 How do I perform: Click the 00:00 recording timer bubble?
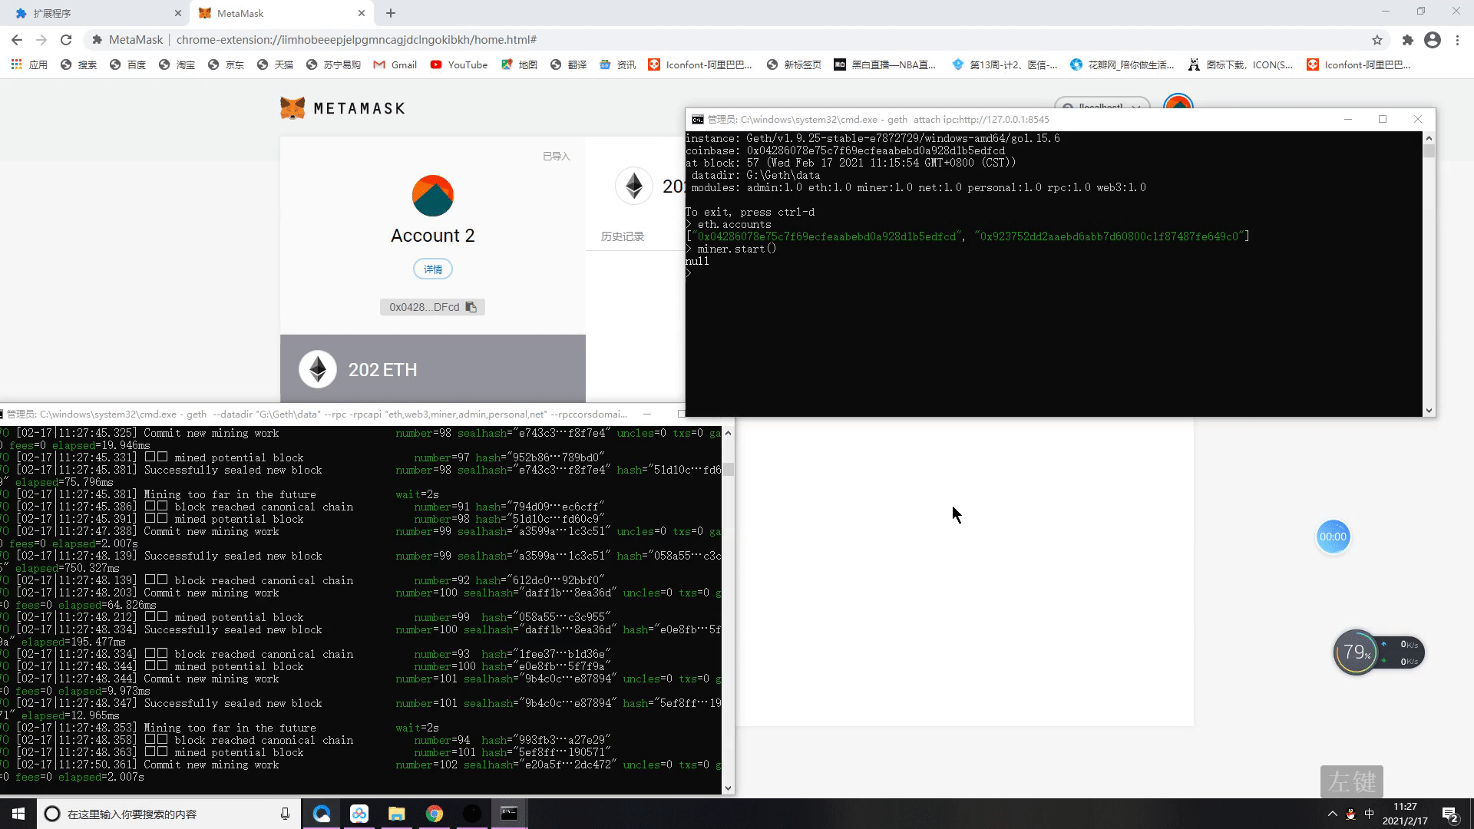(1333, 537)
